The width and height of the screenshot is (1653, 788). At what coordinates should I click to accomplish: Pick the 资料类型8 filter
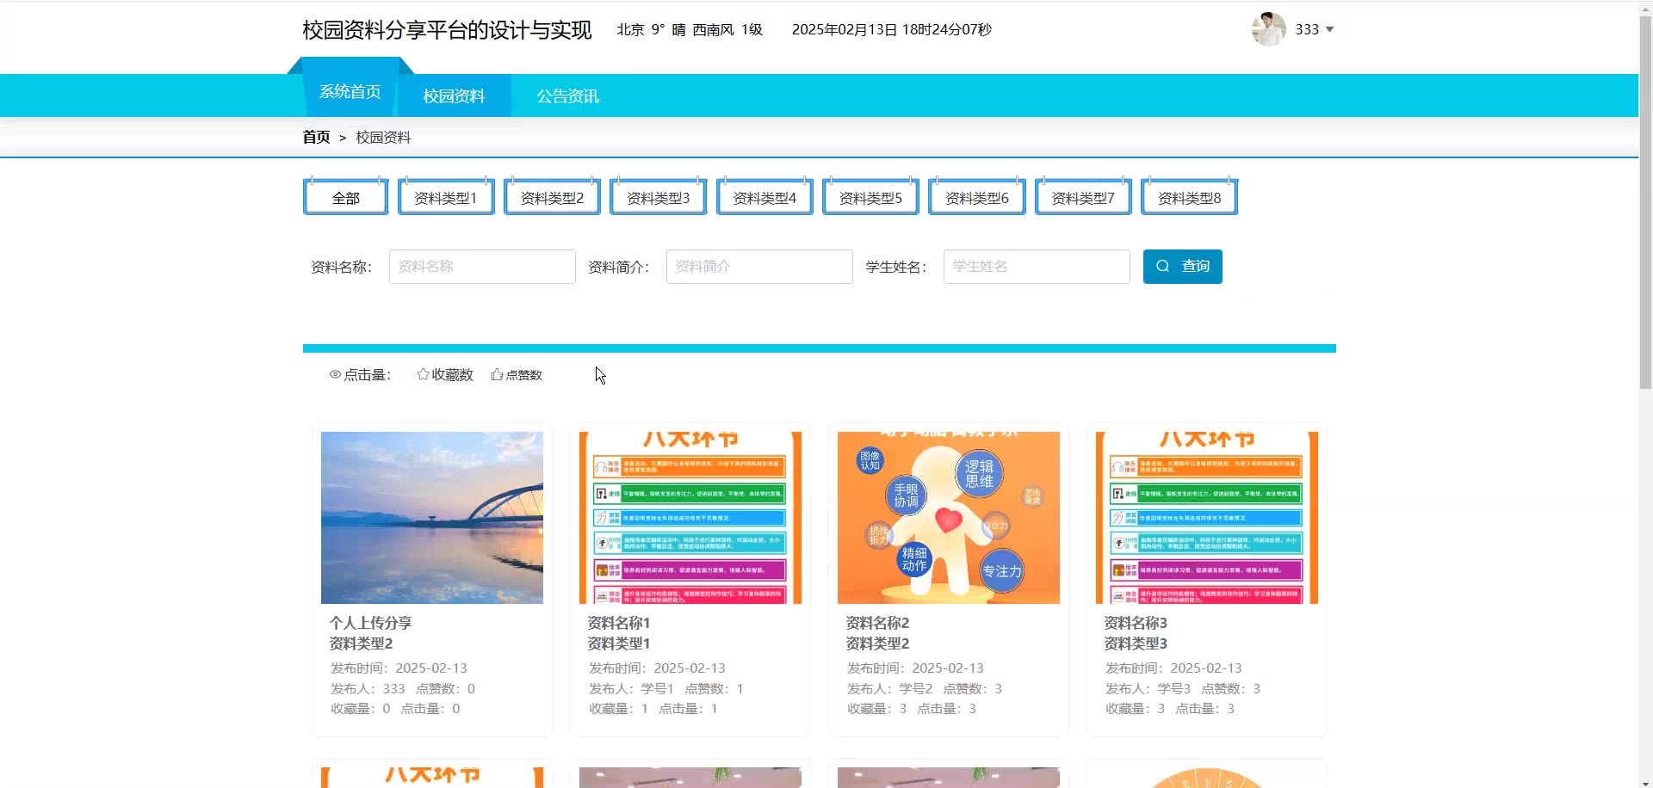[x=1190, y=197]
